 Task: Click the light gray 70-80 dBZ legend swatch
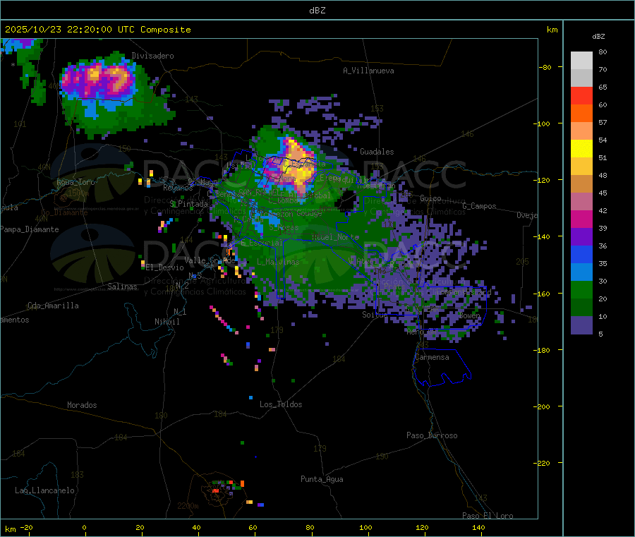[581, 61]
